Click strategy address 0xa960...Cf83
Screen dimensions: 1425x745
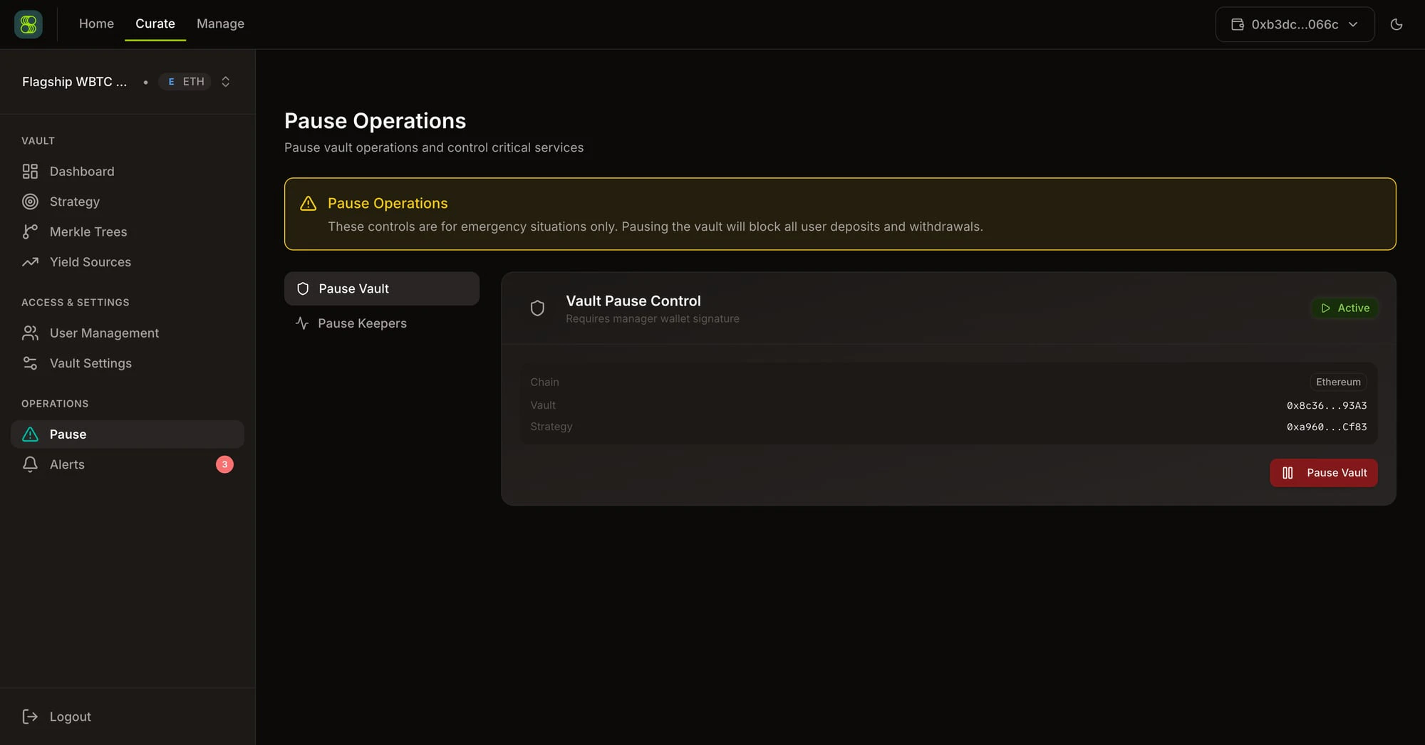pyautogui.click(x=1327, y=427)
